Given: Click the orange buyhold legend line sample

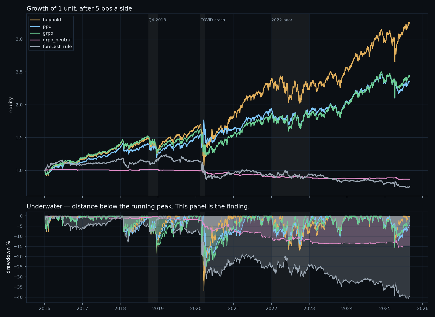Looking at the screenshot, I should tap(35, 20).
